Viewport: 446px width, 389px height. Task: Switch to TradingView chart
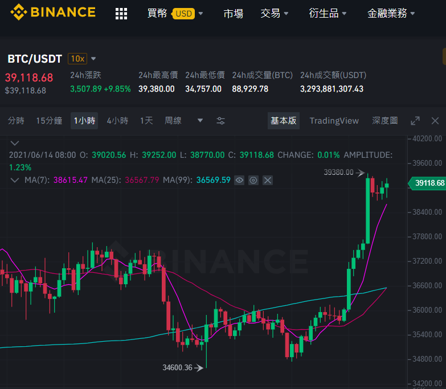[334, 121]
